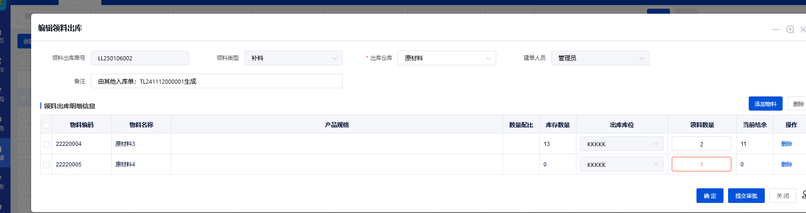Delete the 原材料3 row via 删除 link
806x213 pixels.
pos(786,144)
